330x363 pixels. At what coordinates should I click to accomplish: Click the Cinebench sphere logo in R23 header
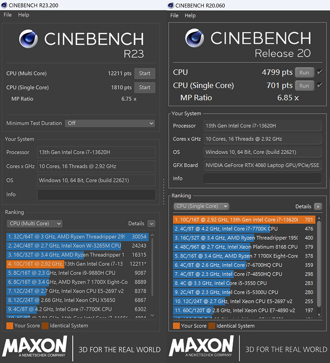[28, 39]
